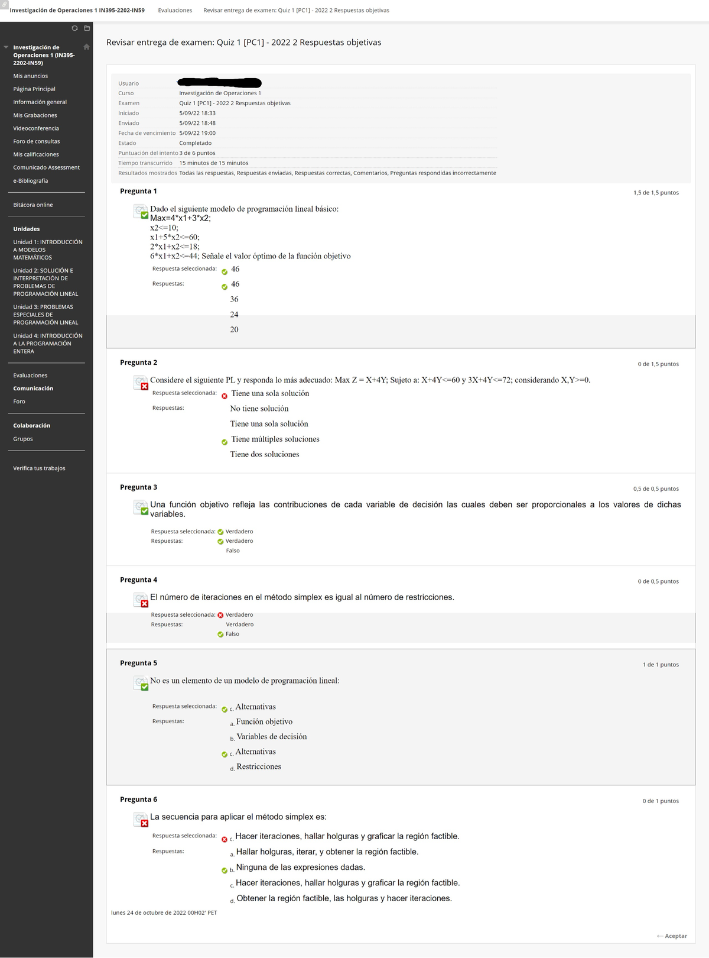709x958 pixels.
Task: Click the refresh icon atop the course menu
Action: (74, 28)
